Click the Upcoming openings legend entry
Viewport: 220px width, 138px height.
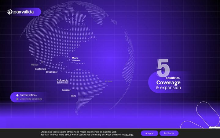(x=29, y=99)
